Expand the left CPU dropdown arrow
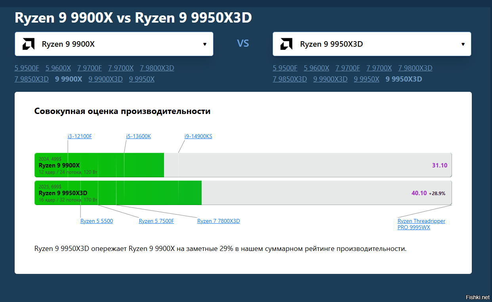Screen dimensions: 492x302 [205, 44]
